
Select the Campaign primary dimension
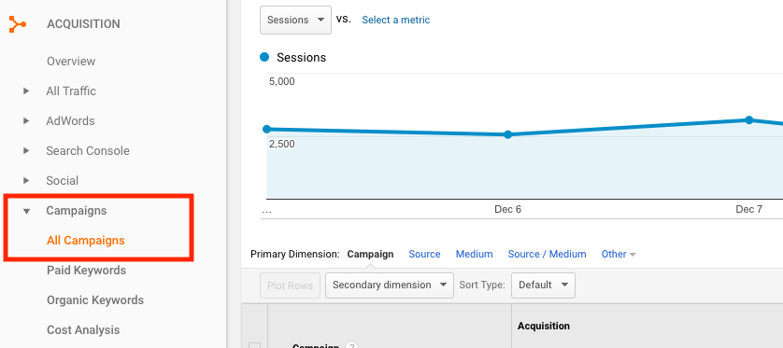click(370, 255)
